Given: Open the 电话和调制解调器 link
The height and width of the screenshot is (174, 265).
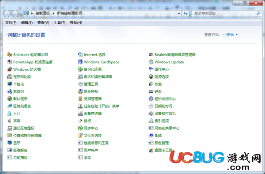Looking at the screenshot, I should [x=98, y=77].
